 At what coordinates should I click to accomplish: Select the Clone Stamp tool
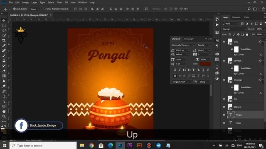(4, 61)
